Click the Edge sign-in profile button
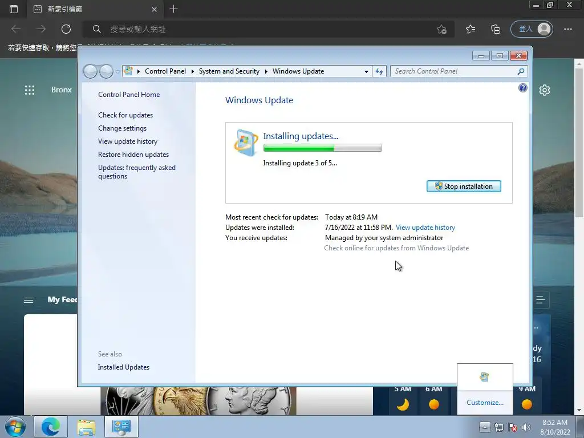Viewport: 584px width, 438px height. click(x=532, y=29)
